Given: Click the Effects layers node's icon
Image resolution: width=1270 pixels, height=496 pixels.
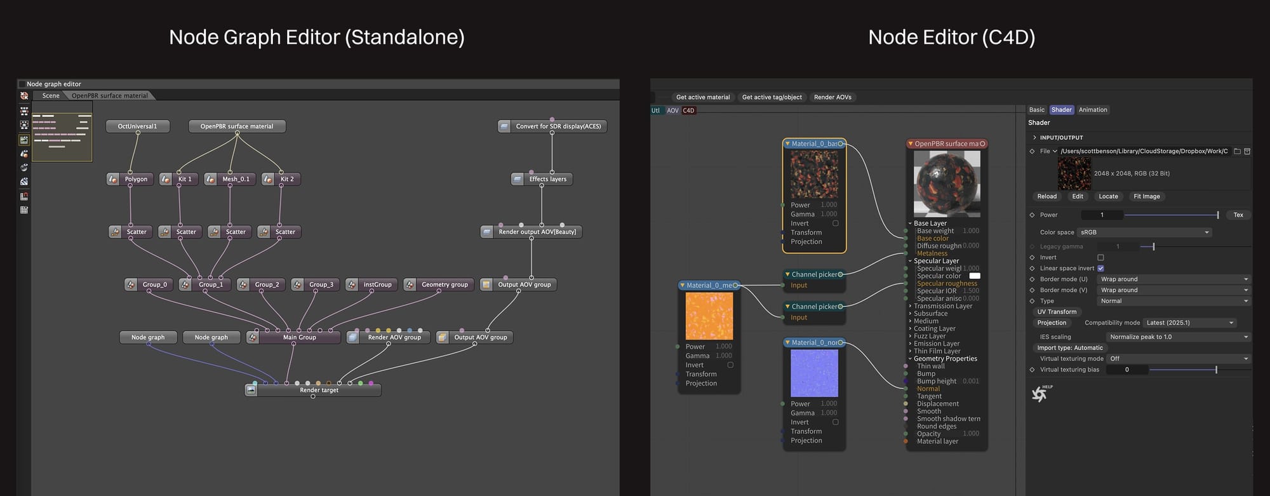Looking at the screenshot, I should 518,179.
